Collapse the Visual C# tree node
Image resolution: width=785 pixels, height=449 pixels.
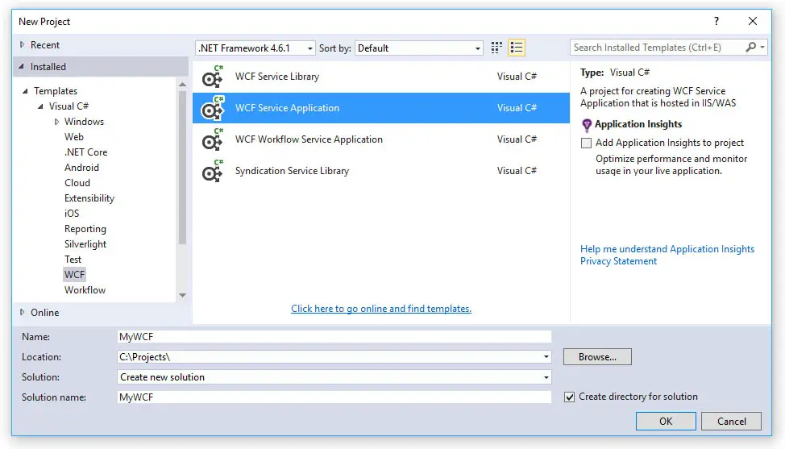click(40, 106)
